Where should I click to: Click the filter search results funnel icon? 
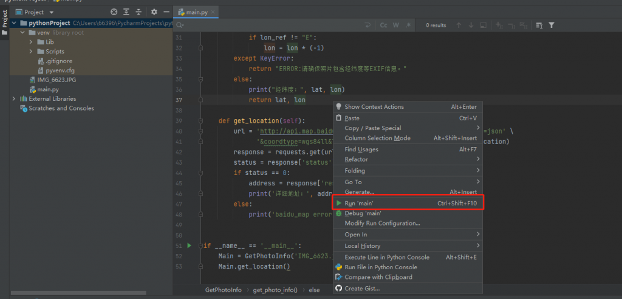tap(551, 26)
